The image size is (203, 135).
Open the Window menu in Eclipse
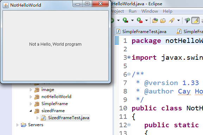150,11
